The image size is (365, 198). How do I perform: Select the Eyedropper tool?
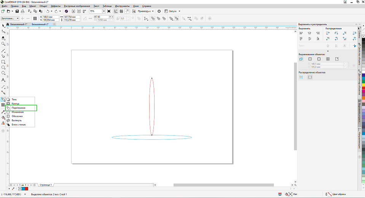click(3, 112)
